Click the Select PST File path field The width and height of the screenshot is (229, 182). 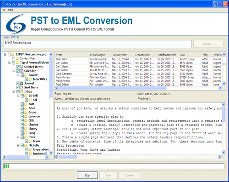(x=98, y=44)
